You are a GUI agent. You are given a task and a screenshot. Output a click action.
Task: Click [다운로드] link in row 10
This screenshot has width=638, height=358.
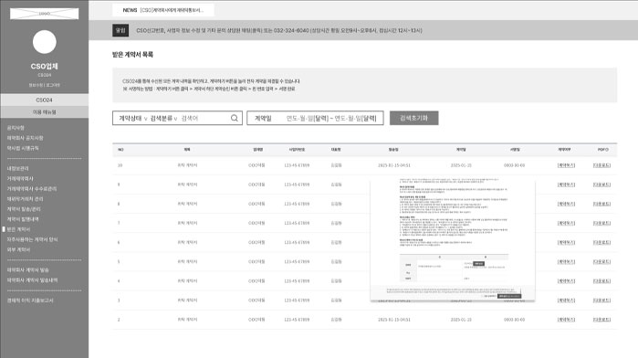point(601,165)
